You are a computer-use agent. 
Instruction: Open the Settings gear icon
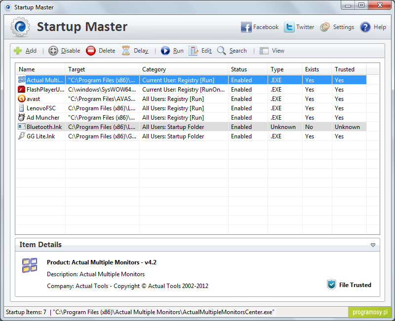click(x=325, y=27)
